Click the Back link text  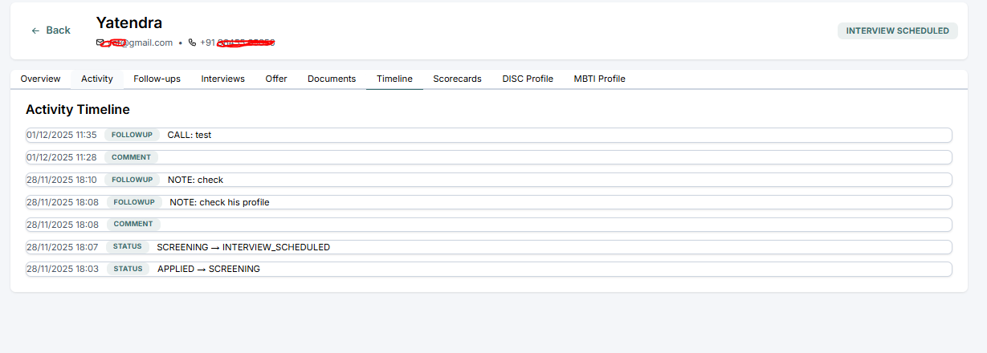point(58,30)
